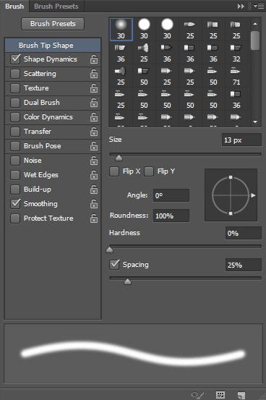Click the Size slider handle
This screenshot has width=266, height=400.
119,158
